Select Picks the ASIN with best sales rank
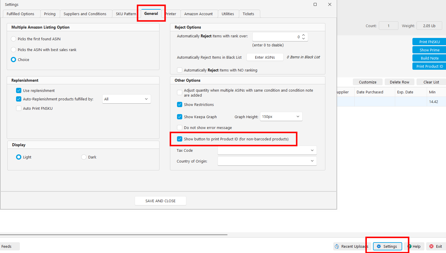Viewport: 446px width, 253px height. click(x=13, y=50)
